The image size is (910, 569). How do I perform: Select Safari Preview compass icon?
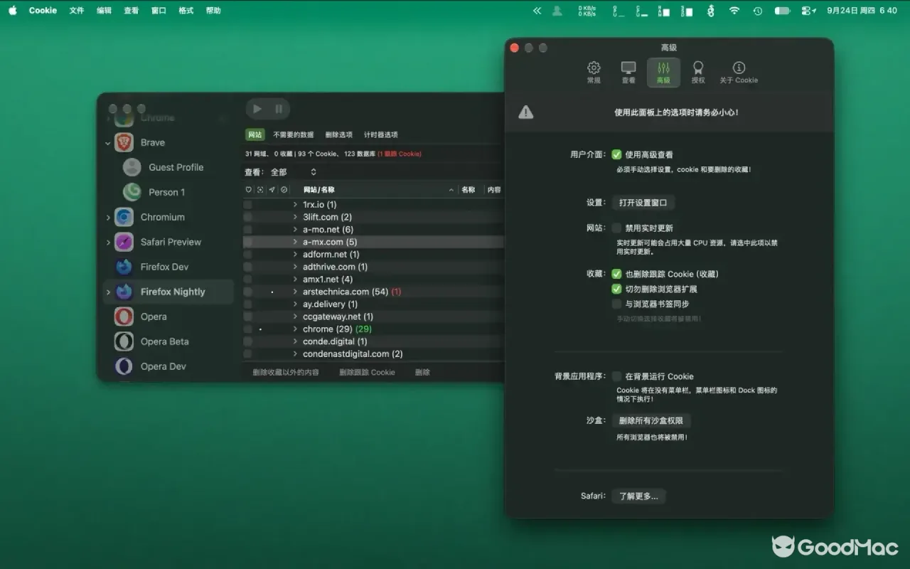coord(124,242)
